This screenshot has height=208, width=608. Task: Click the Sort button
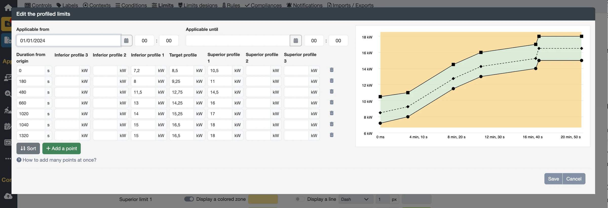[28, 149]
